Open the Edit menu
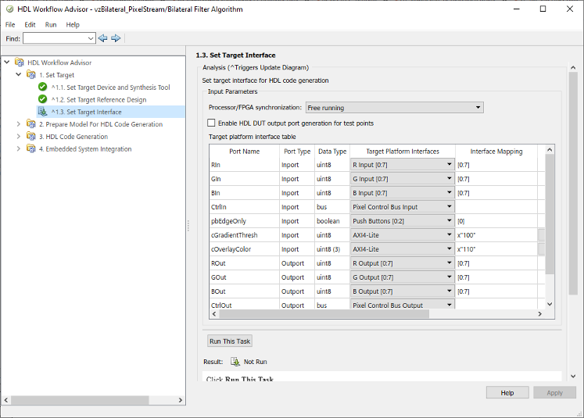Image resolution: width=584 pixels, height=418 pixels. pyautogui.click(x=30, y=24)
